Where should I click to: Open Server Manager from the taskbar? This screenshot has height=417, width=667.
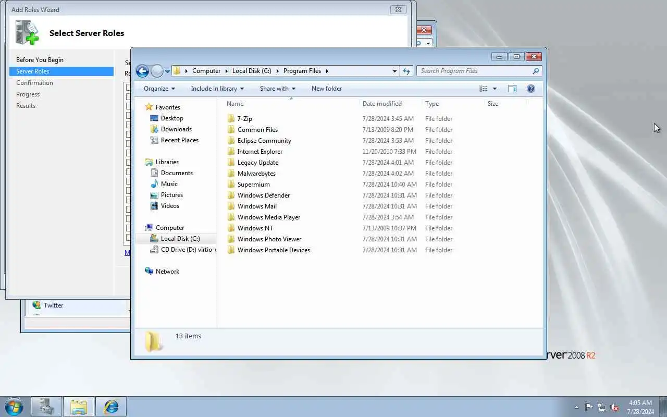pyautogui.click(x=47, y=407)
